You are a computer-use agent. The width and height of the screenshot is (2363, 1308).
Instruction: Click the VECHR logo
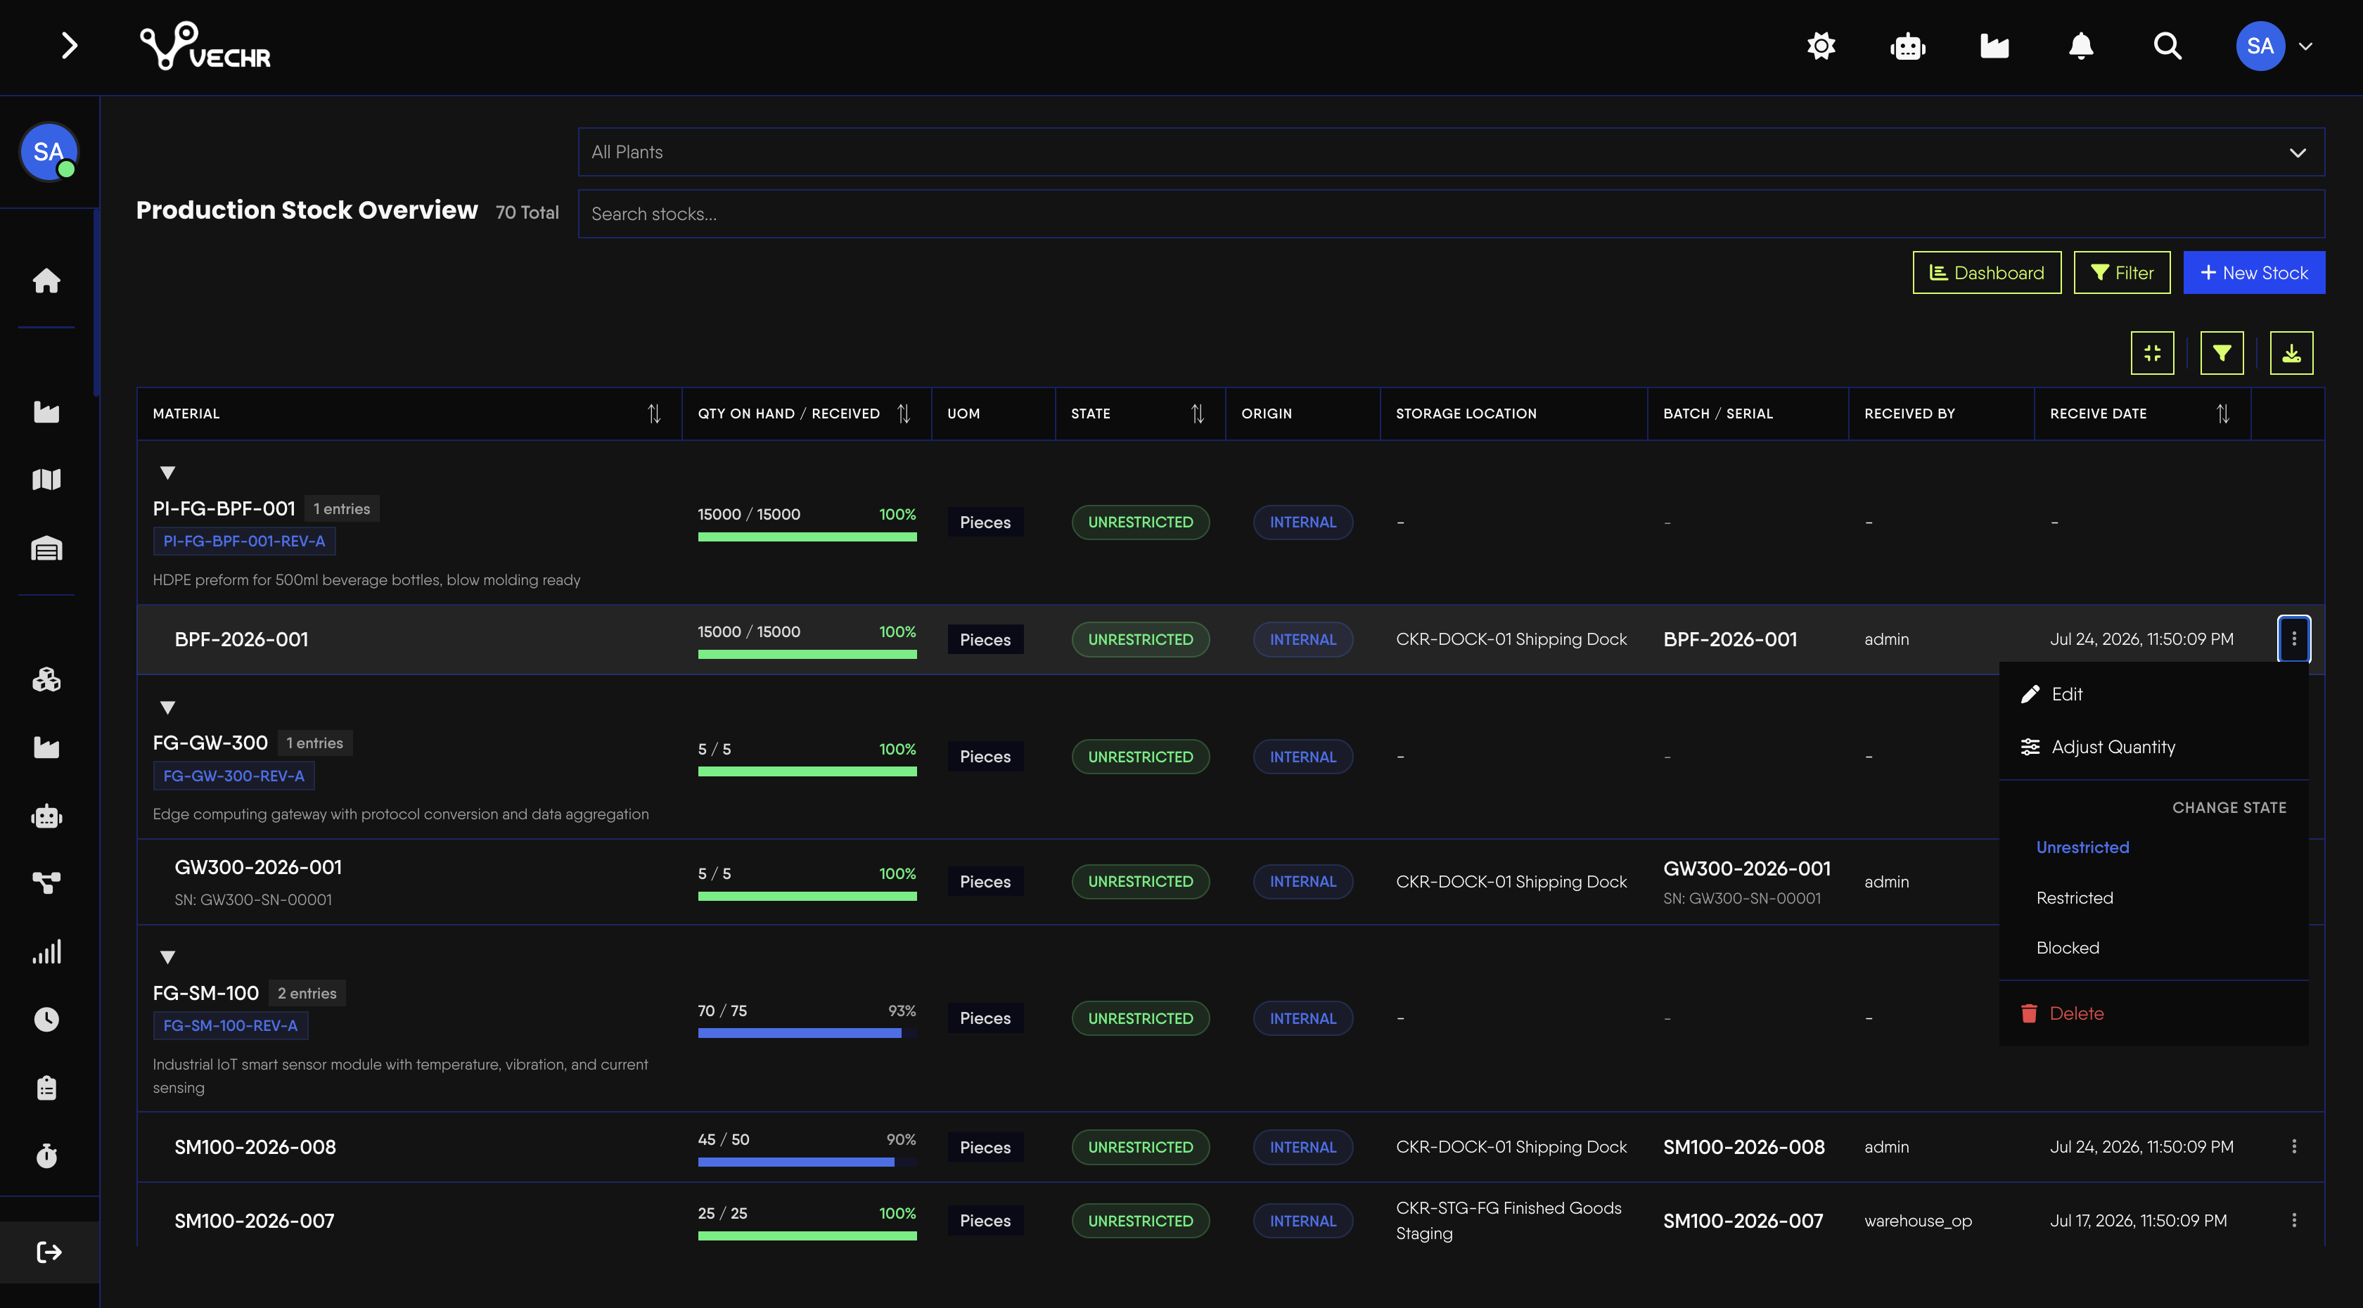pos(205,46)
